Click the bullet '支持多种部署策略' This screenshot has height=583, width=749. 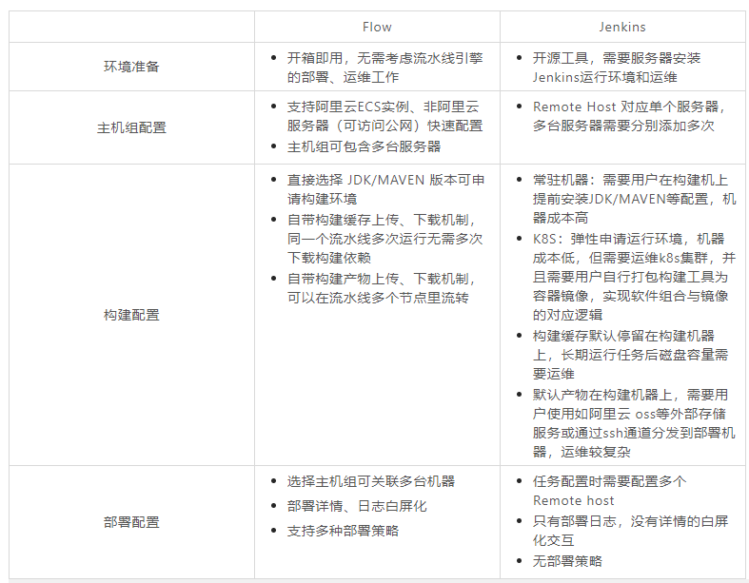pyautogui.click(x=343, y=531)
